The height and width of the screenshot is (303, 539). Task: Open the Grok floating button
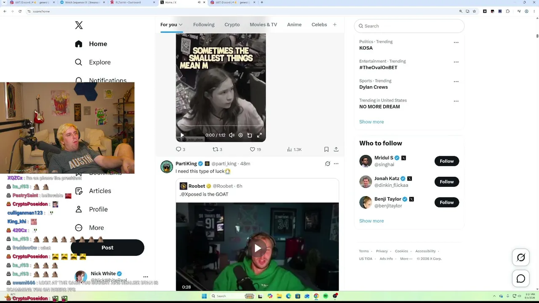point(521,258)
